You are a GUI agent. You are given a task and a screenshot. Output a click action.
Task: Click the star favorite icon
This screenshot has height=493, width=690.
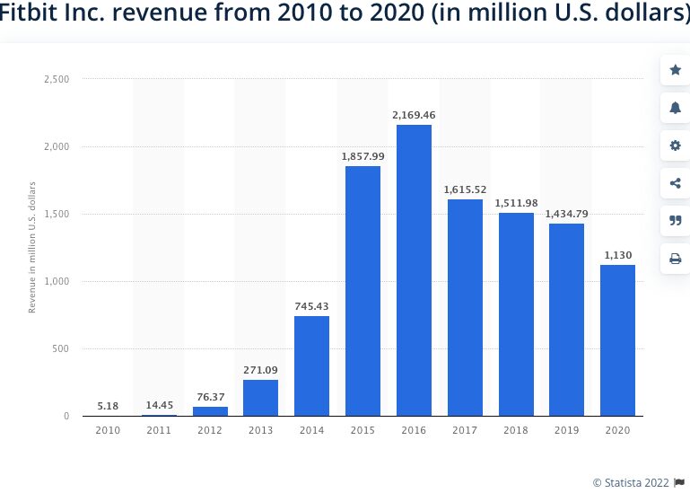pos(675,70)
